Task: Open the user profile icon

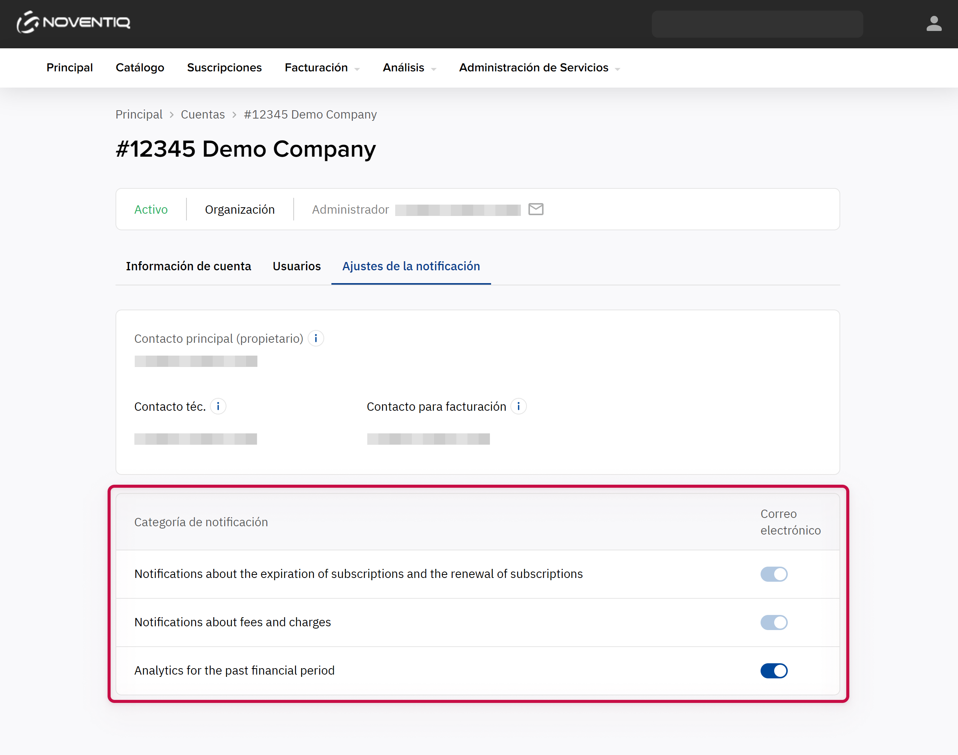Action: [934, 23]
